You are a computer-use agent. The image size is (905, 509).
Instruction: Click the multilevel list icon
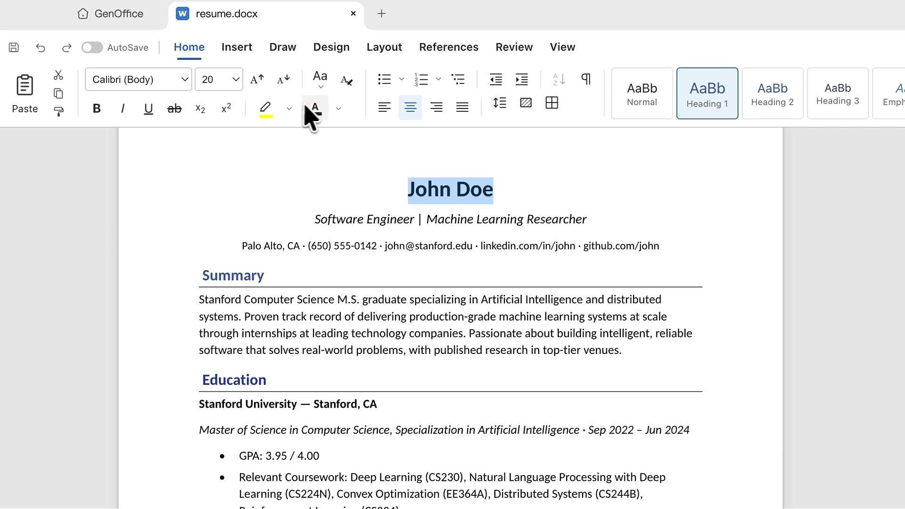pyautogui.click(x=458, y=79)
